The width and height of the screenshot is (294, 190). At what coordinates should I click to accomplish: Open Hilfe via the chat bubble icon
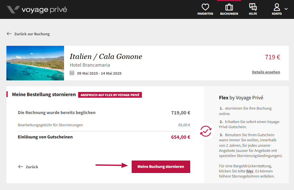(253, 7)
